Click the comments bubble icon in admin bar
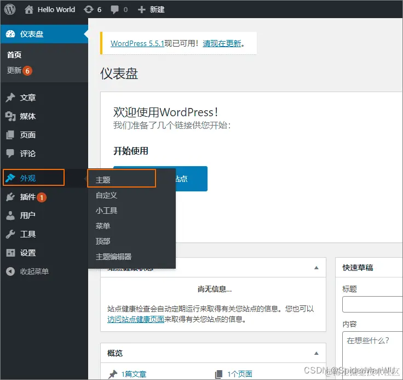403x380 pixels. click(114, 10)
